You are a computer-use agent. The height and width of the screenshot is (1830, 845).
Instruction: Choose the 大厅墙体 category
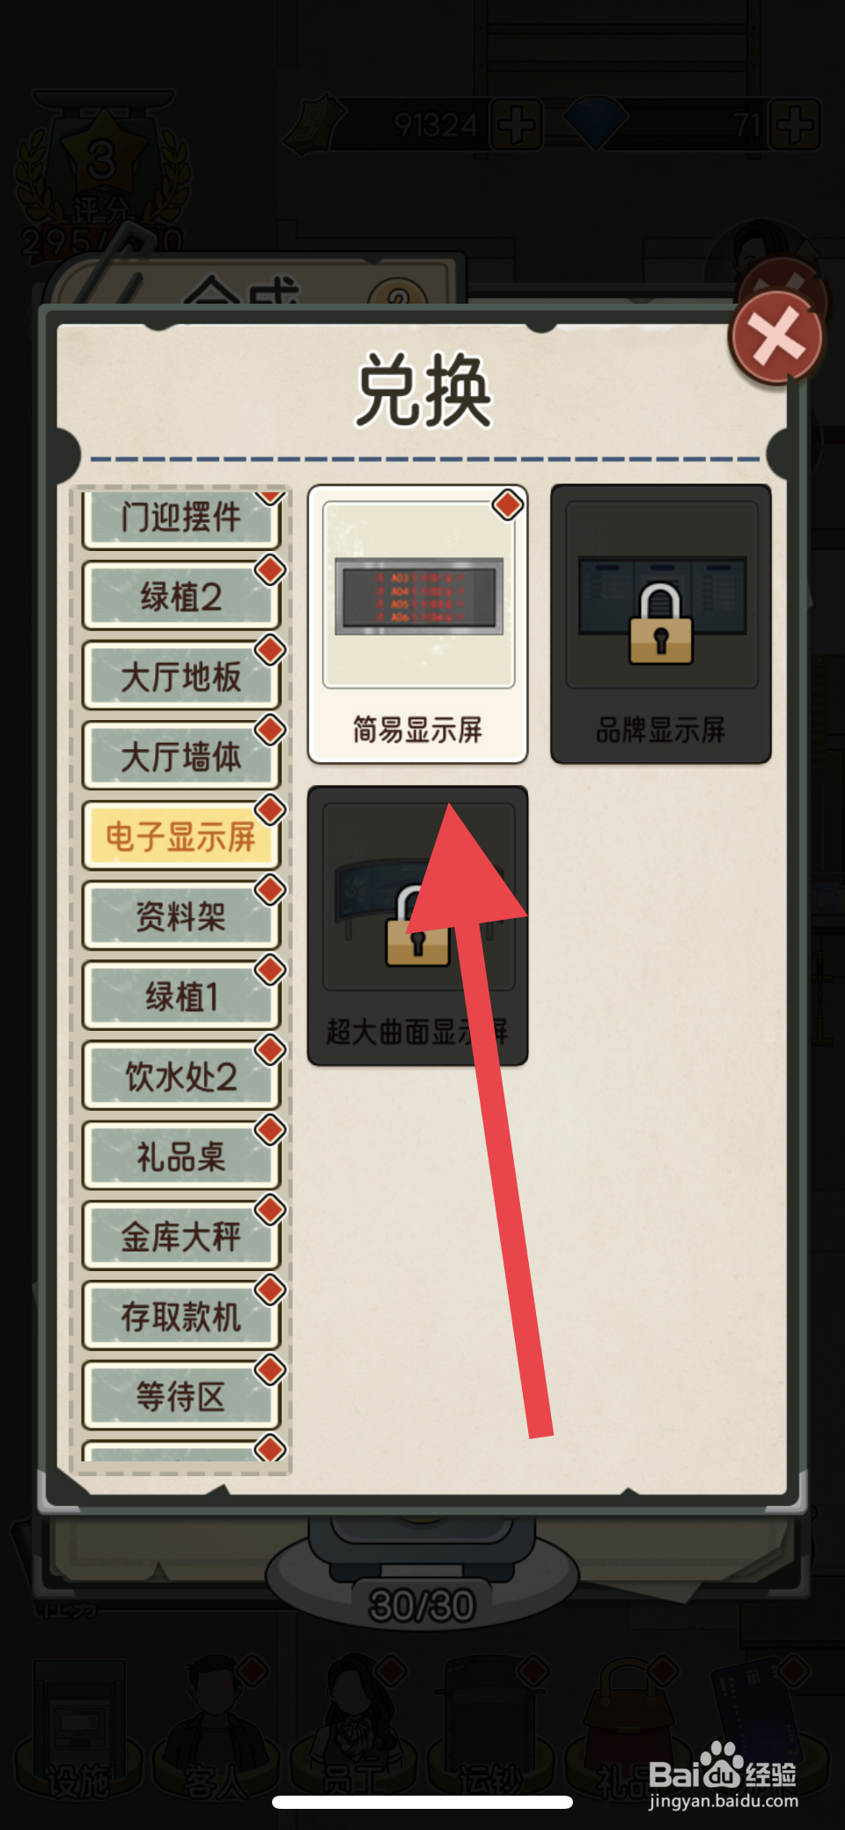[x=181, y=756]
